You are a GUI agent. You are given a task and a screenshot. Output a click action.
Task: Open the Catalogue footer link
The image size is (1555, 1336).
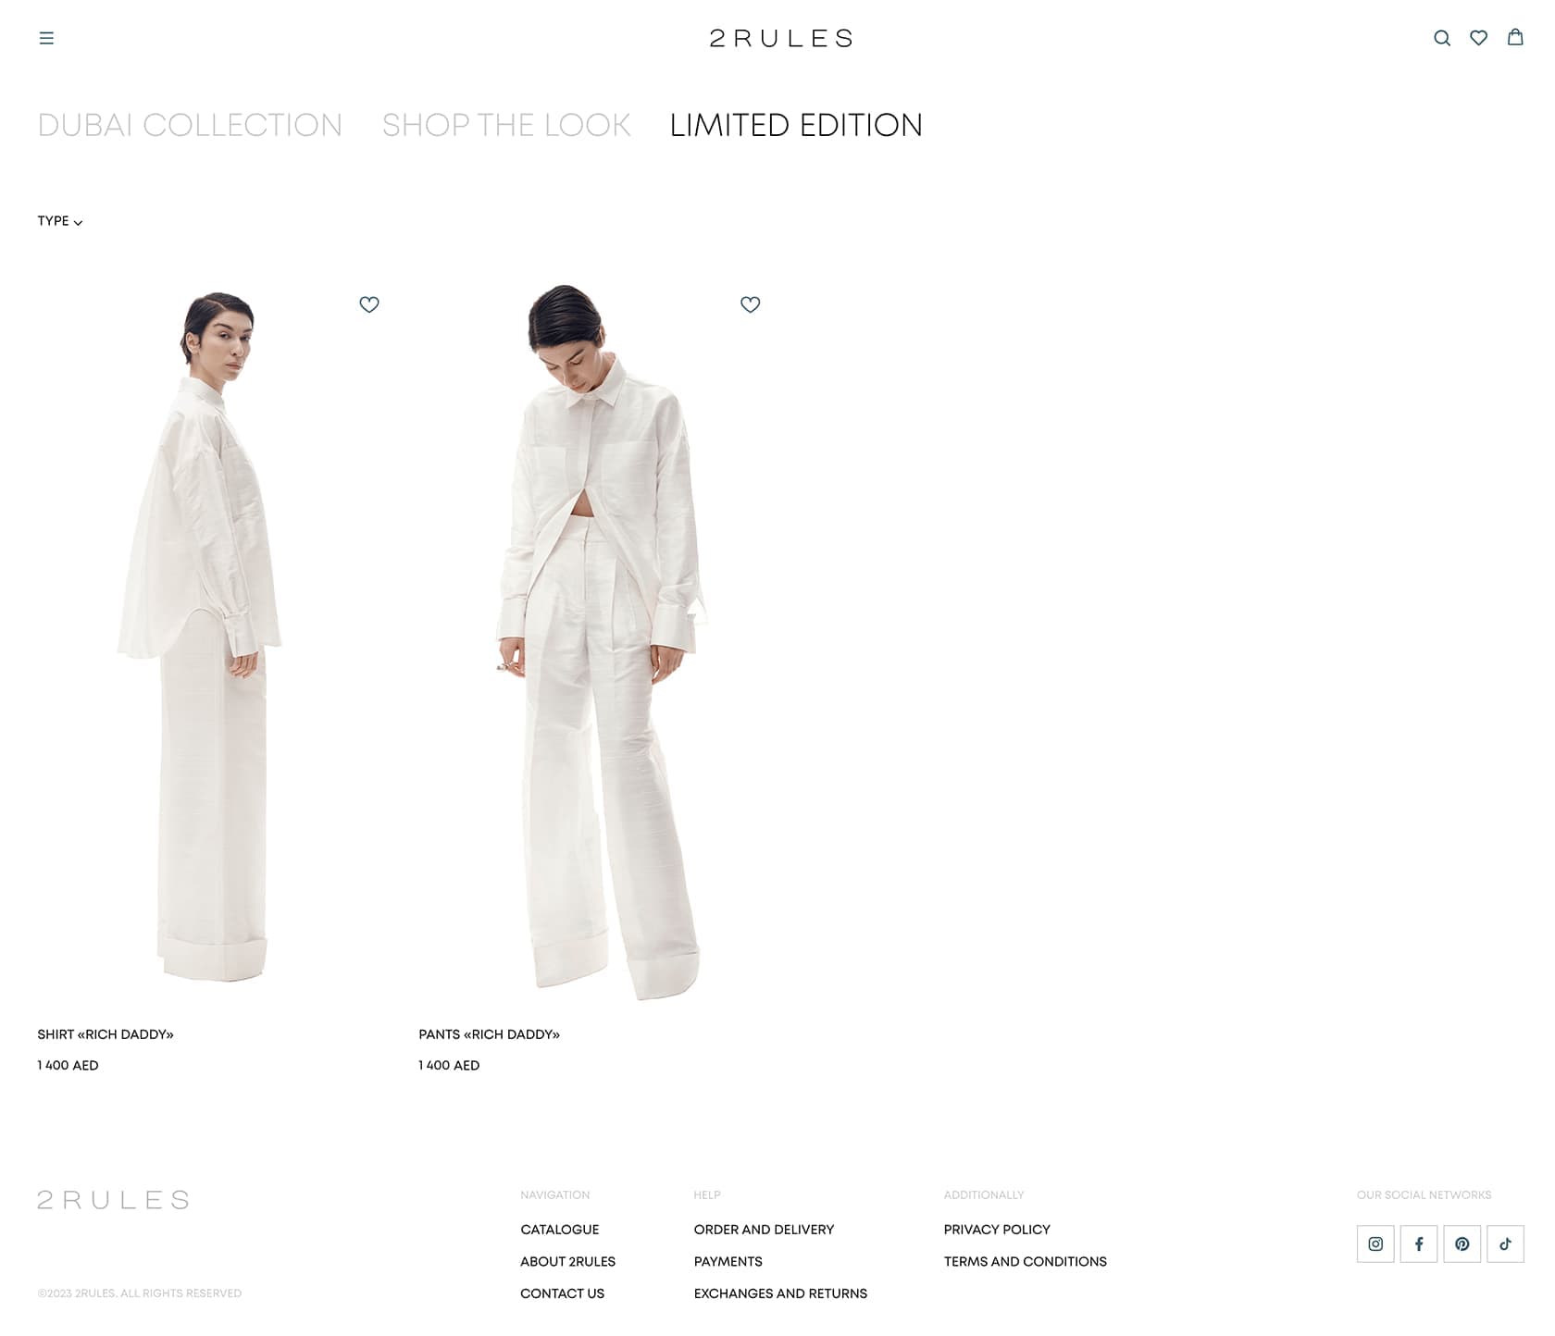tap(560, 1230)
